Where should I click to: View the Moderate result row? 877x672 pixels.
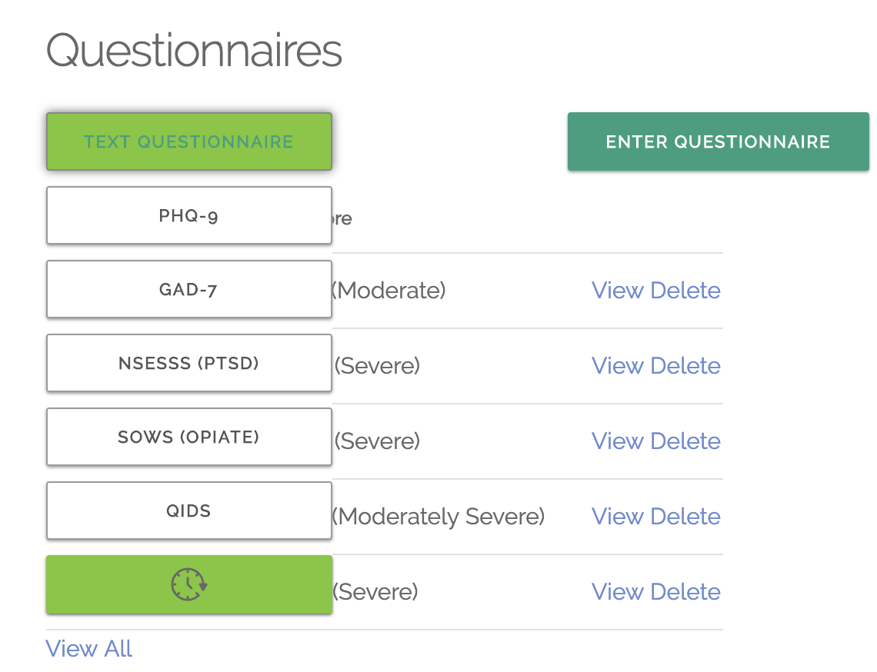618,290
